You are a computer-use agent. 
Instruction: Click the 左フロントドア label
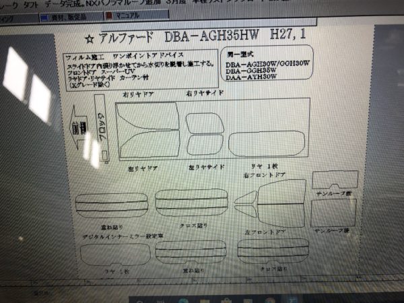click(x=265, y=232)
